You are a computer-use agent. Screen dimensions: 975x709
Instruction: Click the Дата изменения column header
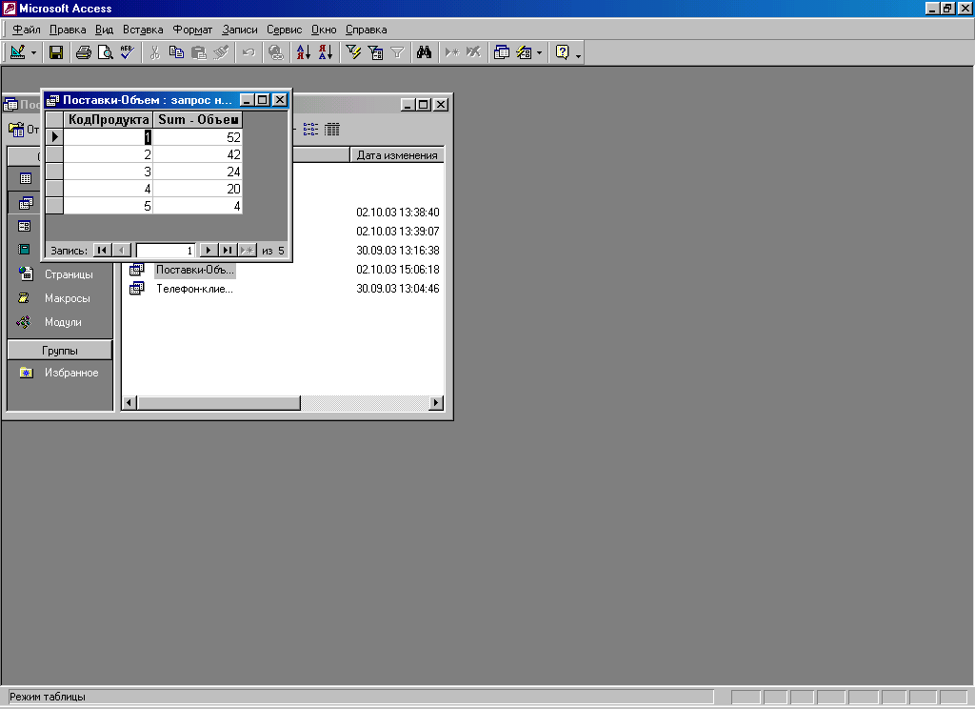pyautogui.click(x=397, y=155)
